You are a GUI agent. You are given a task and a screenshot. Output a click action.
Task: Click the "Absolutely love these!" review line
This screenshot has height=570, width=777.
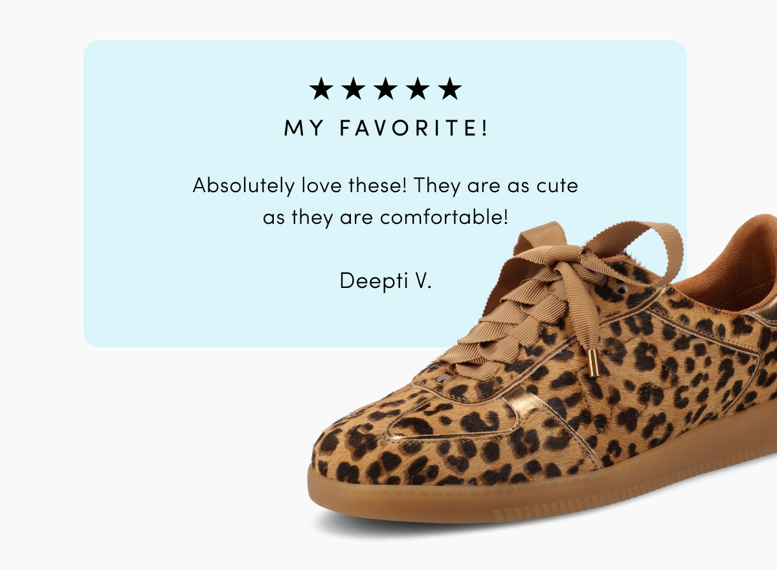point(385,186)
